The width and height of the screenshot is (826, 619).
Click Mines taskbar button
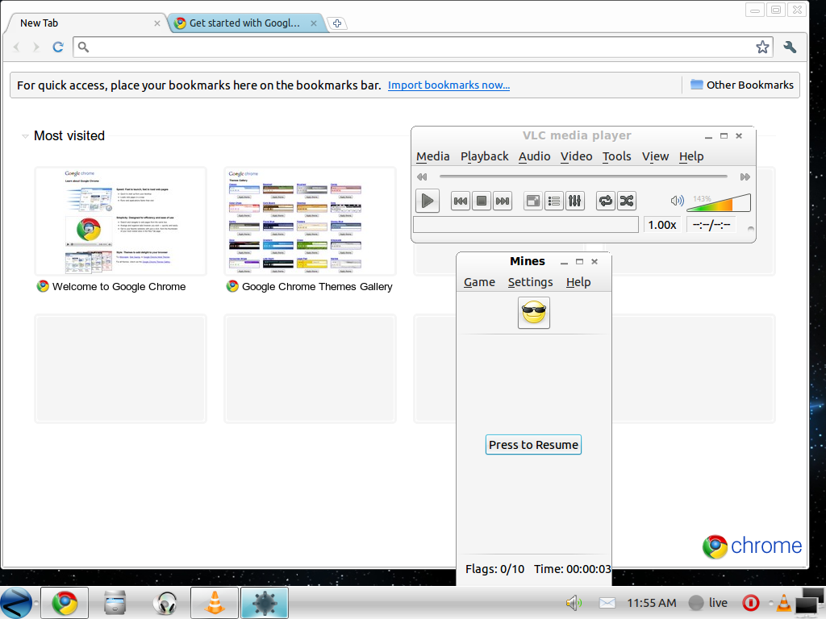[265, 603]
